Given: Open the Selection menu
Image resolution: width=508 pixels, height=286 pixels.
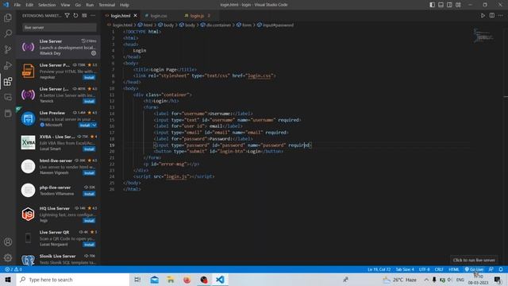Looking at the screenshot, I should [x=47, y=5].
